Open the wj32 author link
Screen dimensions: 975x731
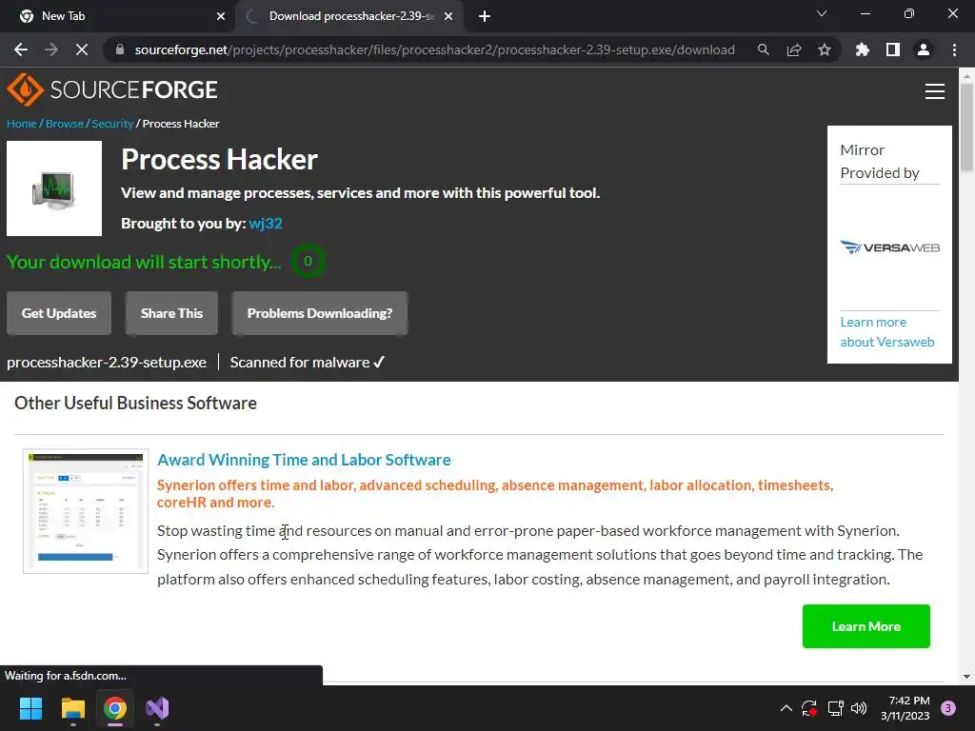[266, 223]
